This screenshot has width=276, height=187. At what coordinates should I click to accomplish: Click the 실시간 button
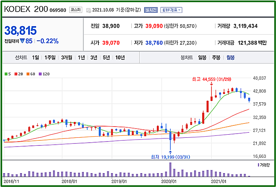[x=151, y=10]
